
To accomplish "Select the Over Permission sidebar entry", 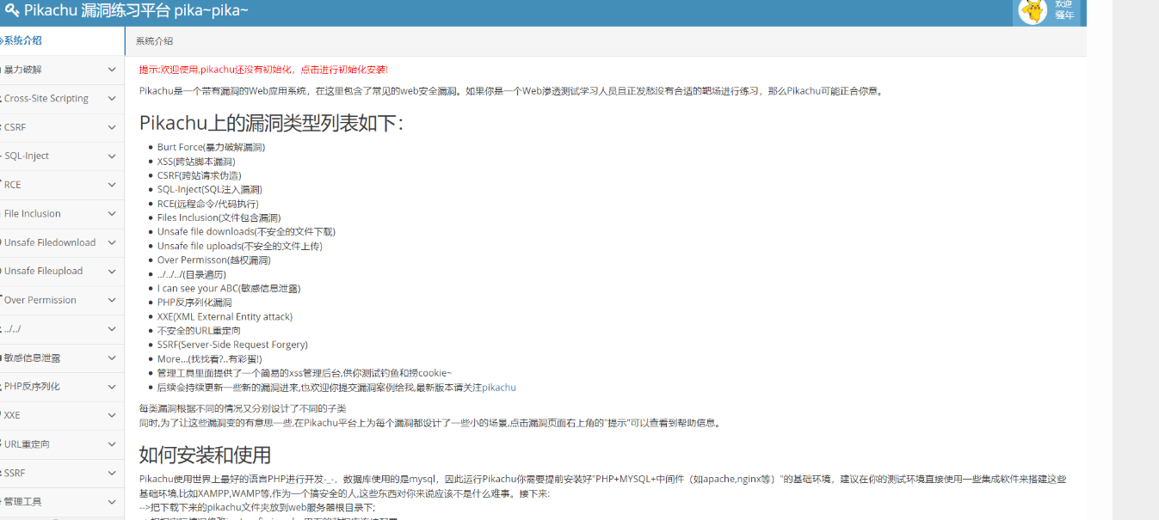I will tap(39, 299).
